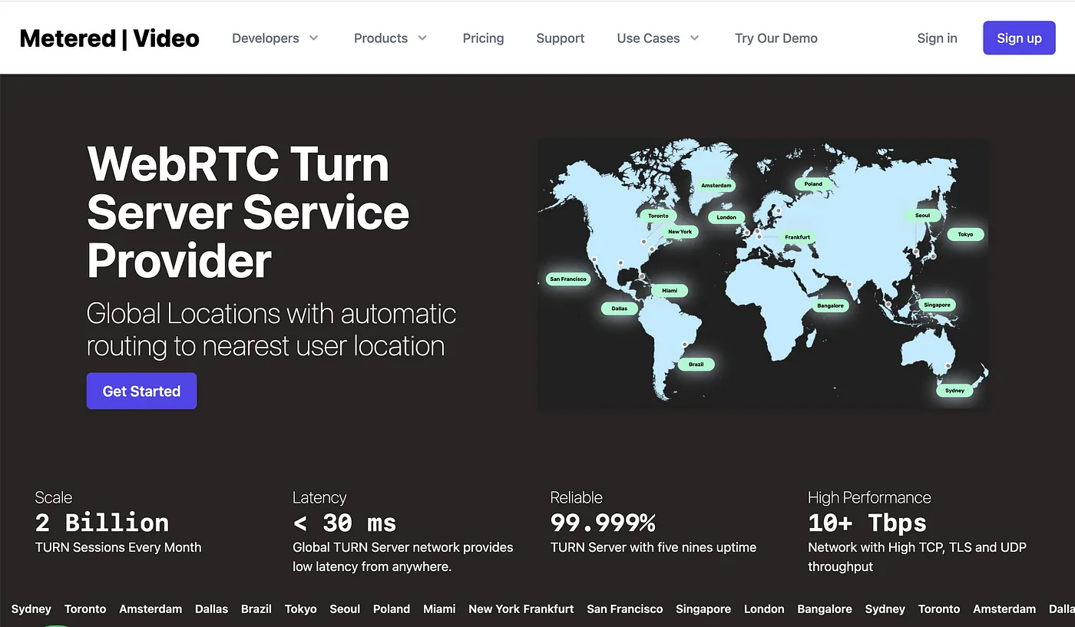
Task: Select the London map label
Action: [x=726, y=217]
